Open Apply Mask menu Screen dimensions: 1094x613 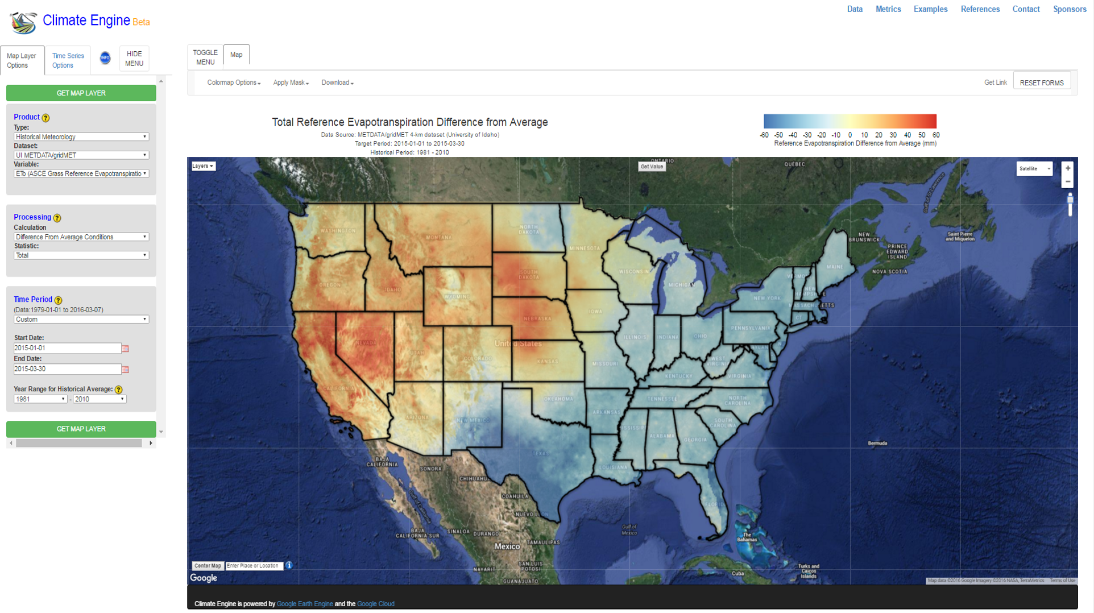point(291,83)
